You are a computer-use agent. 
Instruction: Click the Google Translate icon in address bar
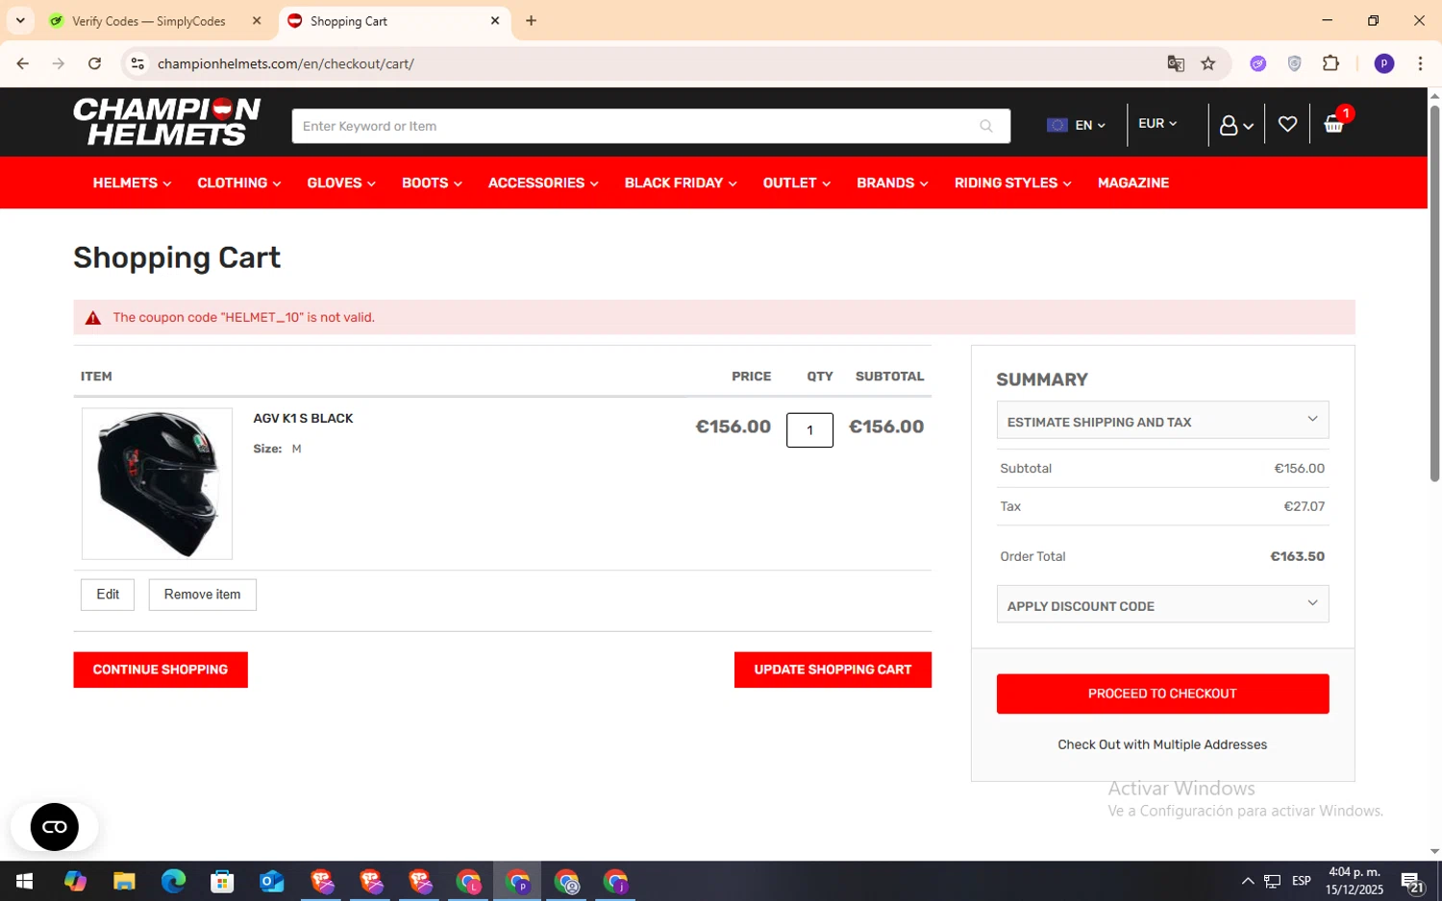point(1176,63)
